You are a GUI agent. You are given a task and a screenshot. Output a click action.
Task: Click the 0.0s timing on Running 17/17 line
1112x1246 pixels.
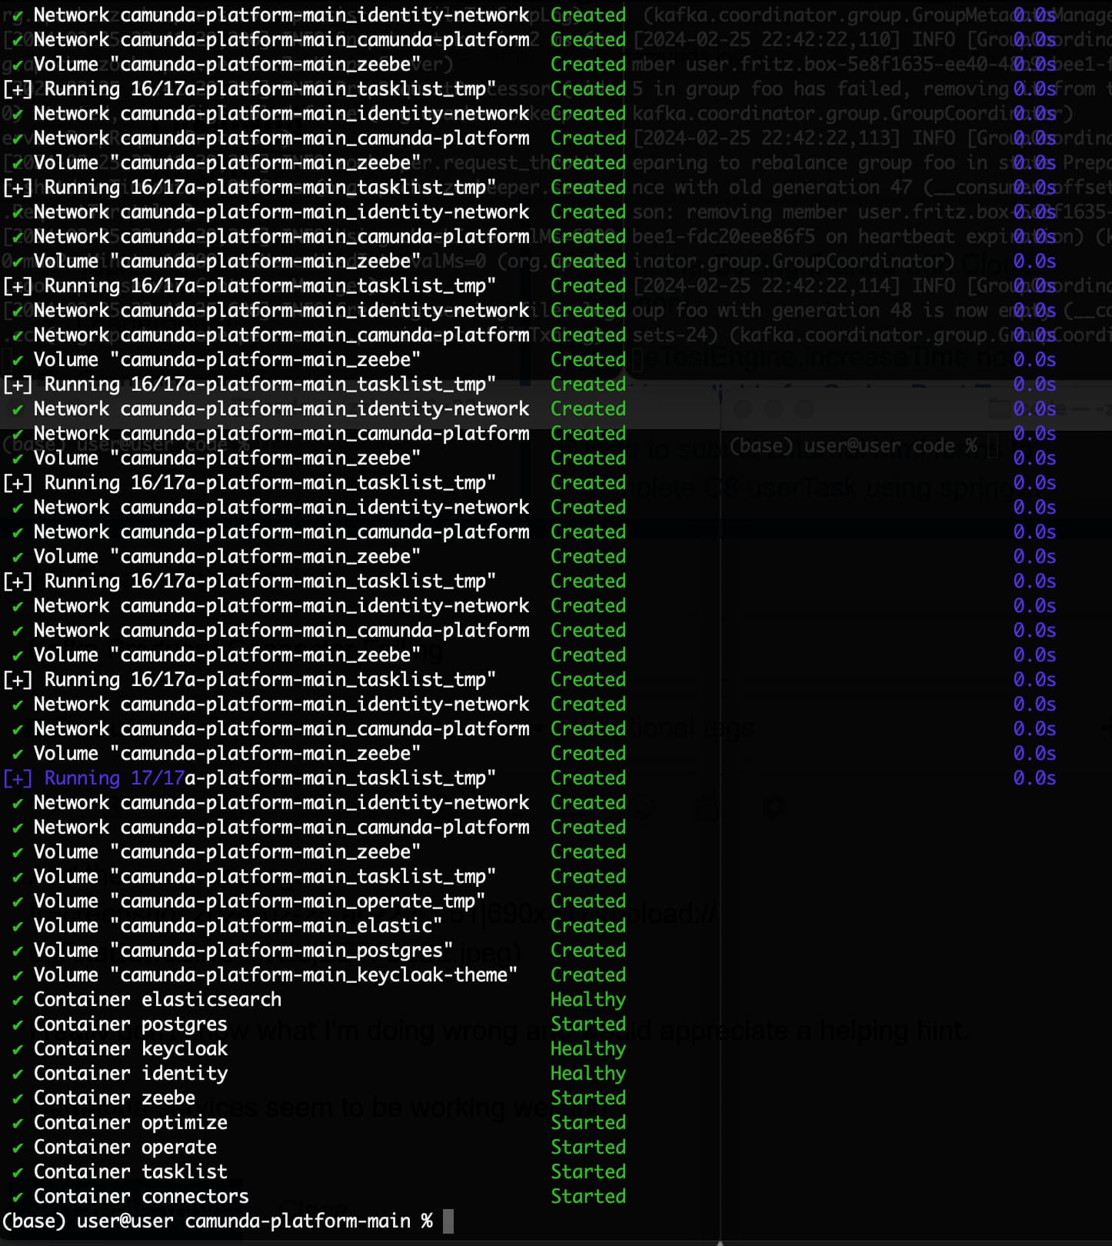point(1034,778)
